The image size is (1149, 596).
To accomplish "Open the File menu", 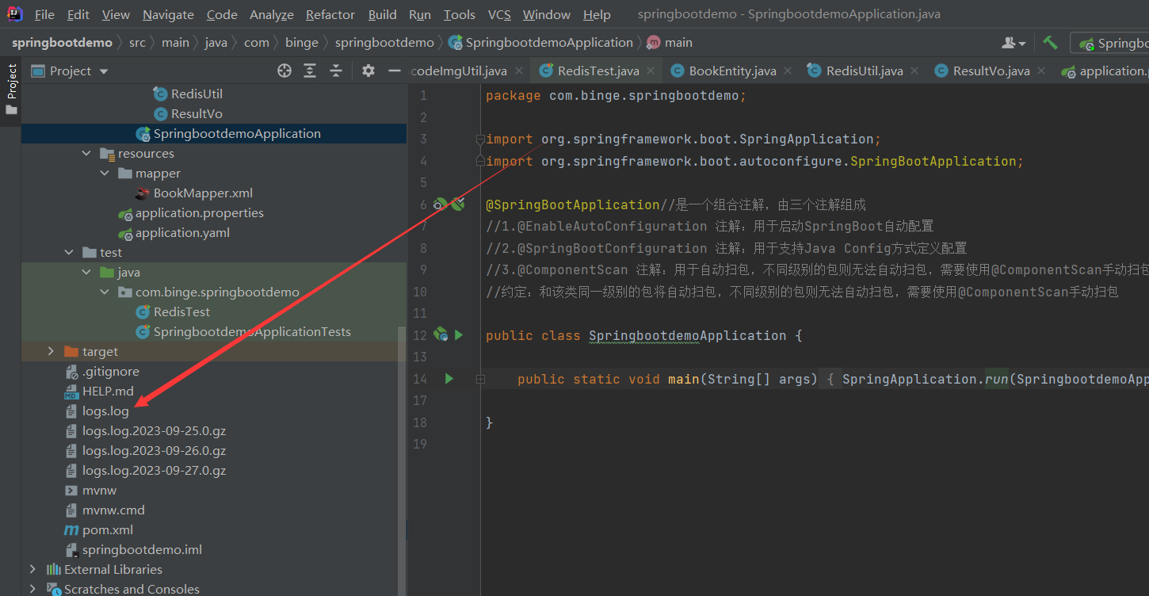I will pyautogui.click(x=45, y=15).
